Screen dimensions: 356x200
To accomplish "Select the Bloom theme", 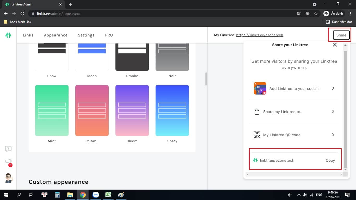I will pos(132,110).
